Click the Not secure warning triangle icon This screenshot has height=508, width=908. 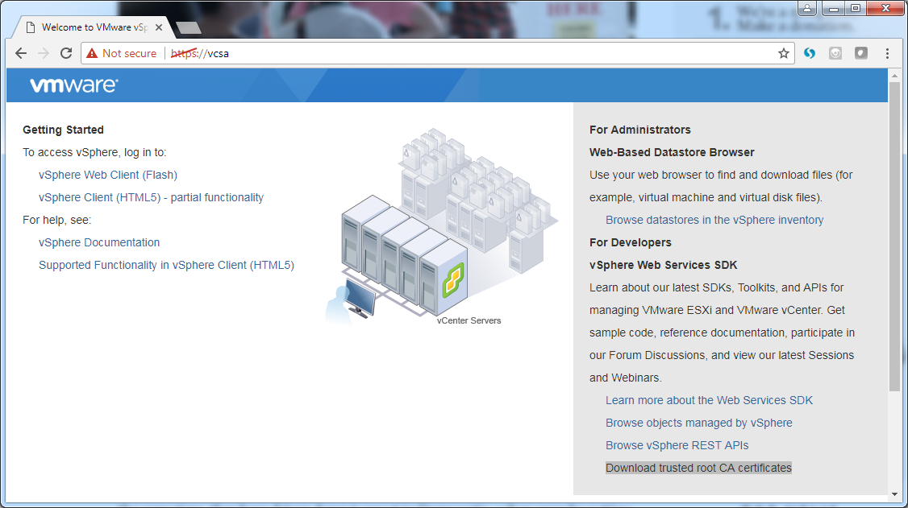92,53
